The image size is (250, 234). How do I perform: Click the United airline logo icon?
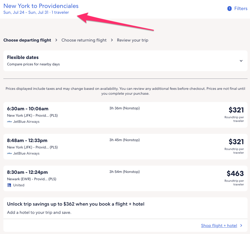tap(9, 185)
